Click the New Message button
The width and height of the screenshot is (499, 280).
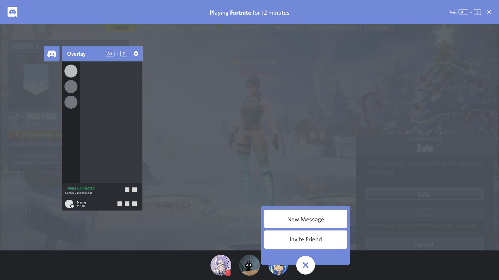pyautogui.click(x=305, y=219)
